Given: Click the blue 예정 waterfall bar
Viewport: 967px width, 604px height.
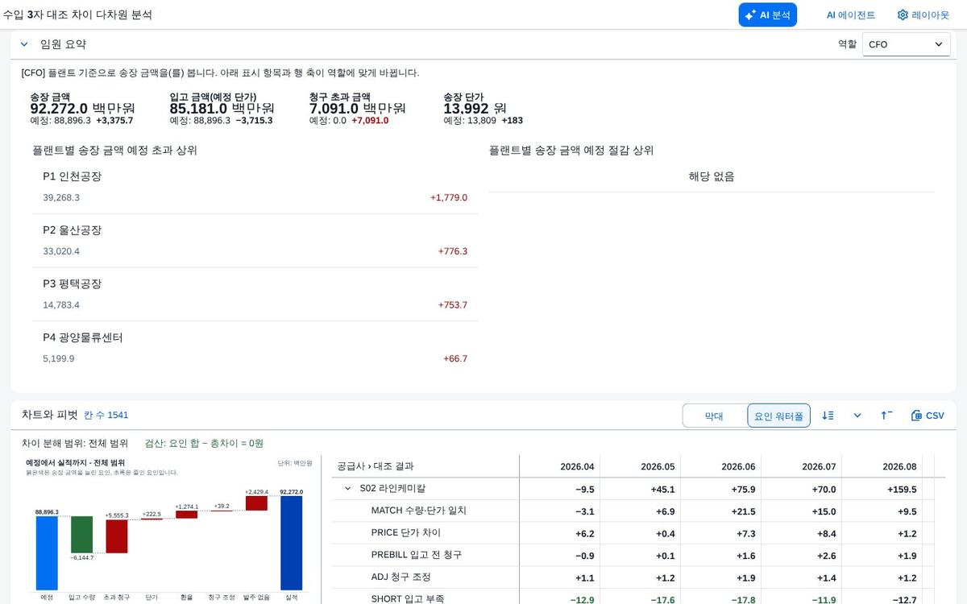Looking at the screenshot, I should (x=47, y=553).
